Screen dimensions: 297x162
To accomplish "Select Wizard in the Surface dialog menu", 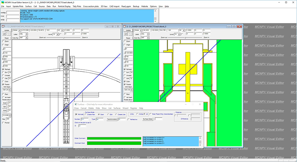I will [125, 108].
